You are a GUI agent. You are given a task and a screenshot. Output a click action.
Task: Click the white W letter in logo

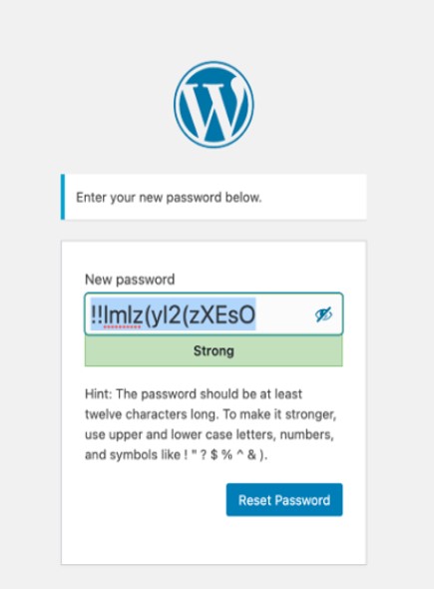point(214,109)
